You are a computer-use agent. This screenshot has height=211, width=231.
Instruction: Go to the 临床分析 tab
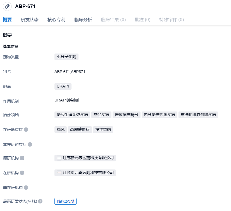click(x=83, y=20)
